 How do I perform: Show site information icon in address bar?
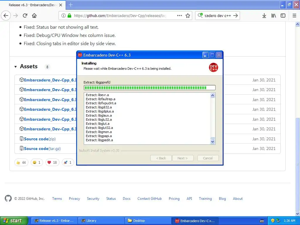pyautogui.click(x=63, y=16)
